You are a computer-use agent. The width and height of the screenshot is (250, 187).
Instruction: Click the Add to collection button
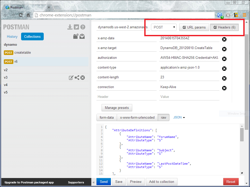pyautogui.click(x=162, y=182)
